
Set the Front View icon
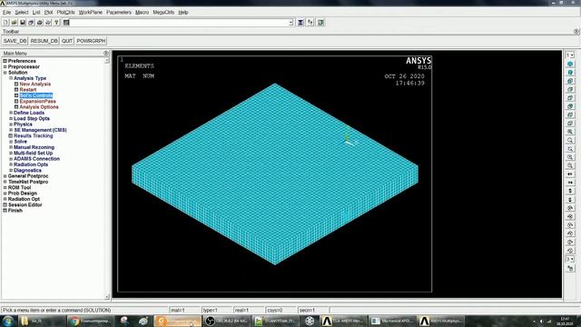[570, 81]
